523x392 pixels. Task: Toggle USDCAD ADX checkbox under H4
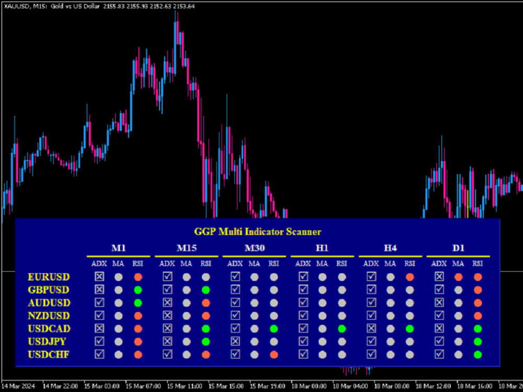coord(371,328)
